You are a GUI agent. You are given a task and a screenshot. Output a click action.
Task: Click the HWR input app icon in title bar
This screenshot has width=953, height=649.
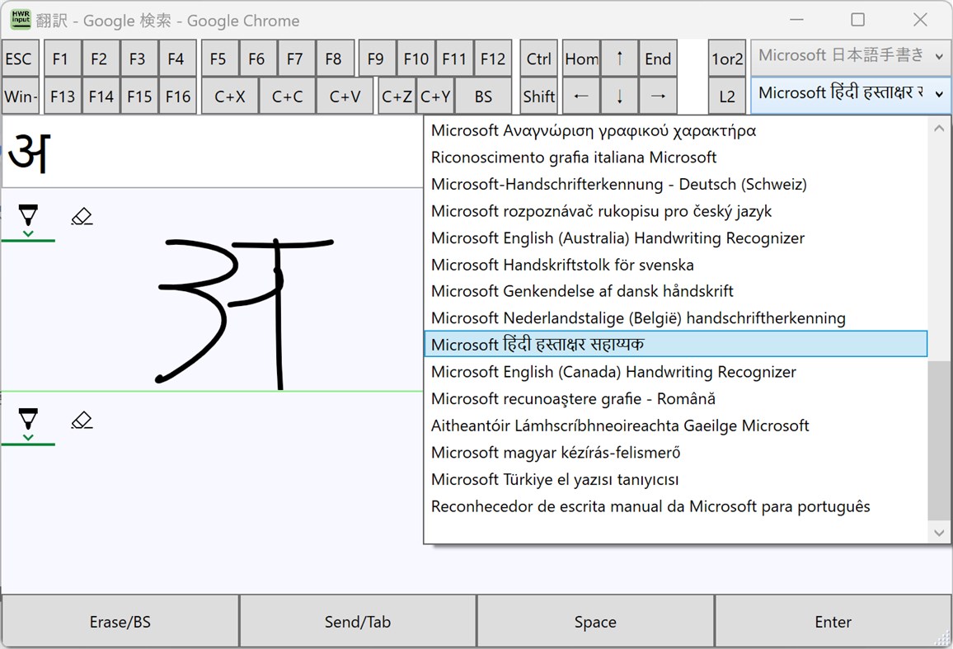(21, 20)
